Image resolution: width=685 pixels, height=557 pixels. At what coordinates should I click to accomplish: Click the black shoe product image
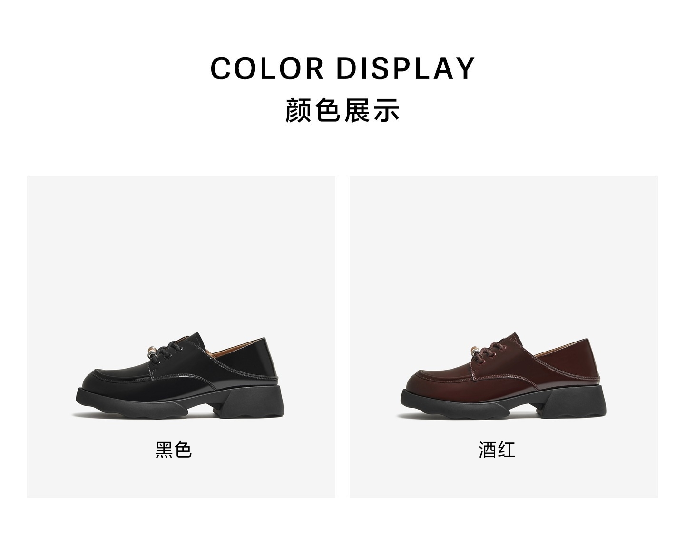point(181,375)
